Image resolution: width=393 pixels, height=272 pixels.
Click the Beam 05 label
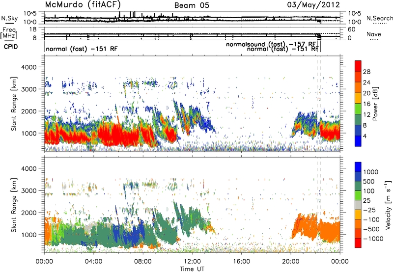click(x=192, y=5)
